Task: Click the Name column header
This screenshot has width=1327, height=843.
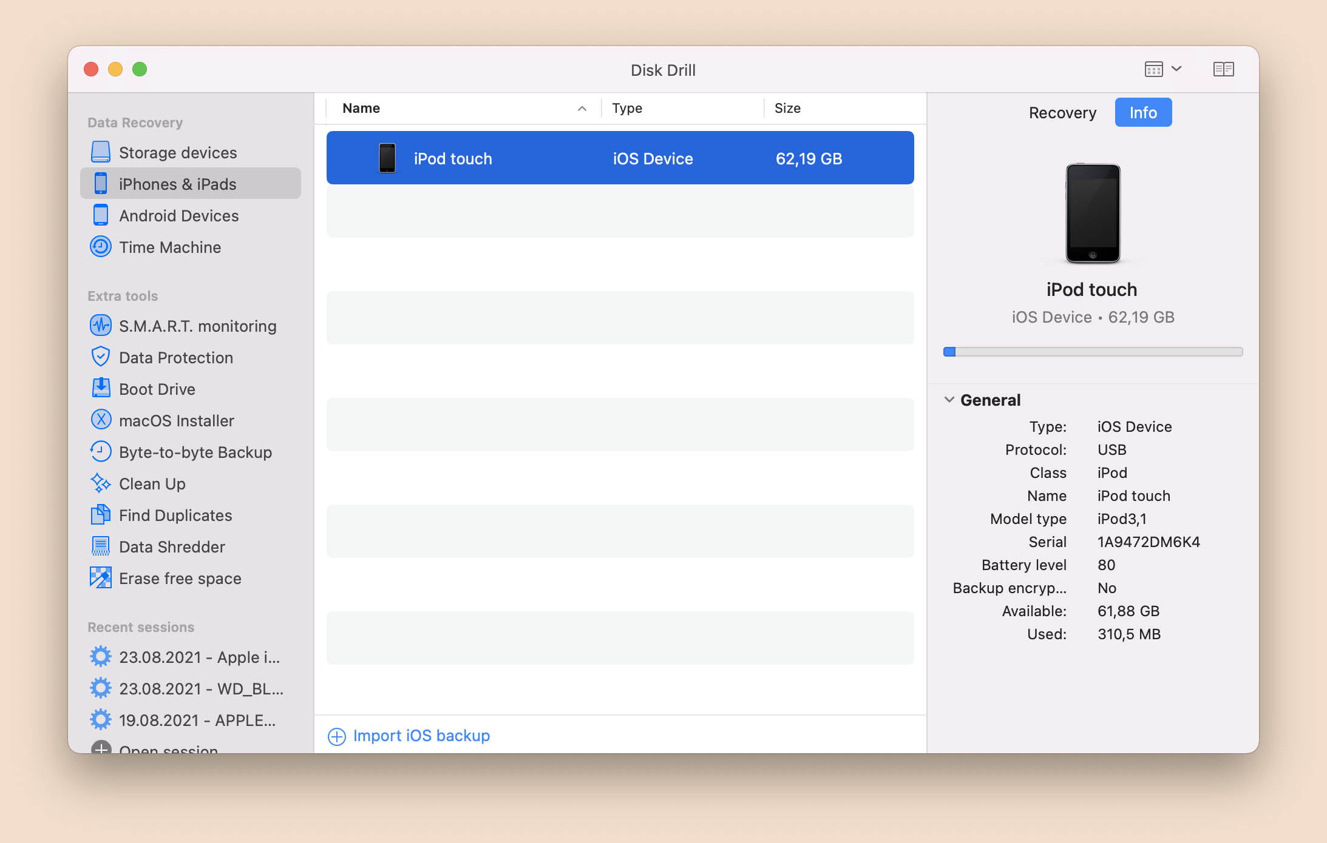Action: pos(361,108)
